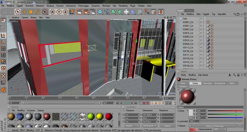
Task: Open the Dimensione dropdown
Action: pos(149,126)
